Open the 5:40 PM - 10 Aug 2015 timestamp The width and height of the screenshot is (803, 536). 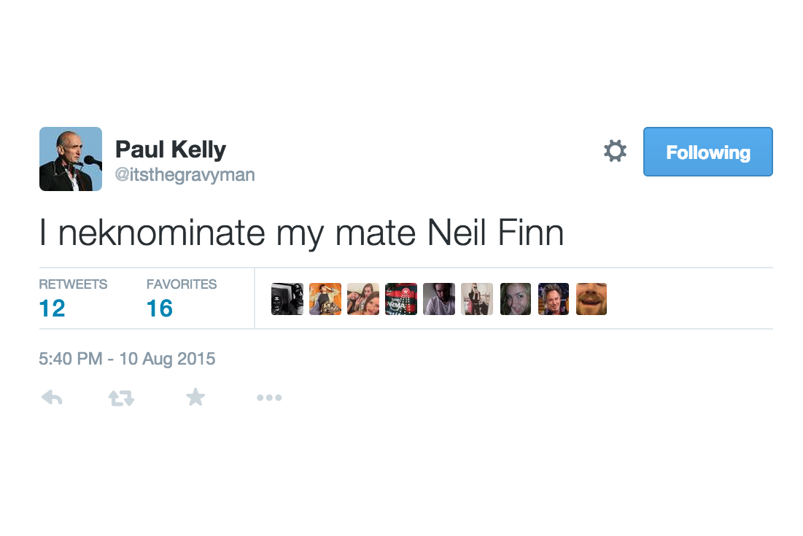coord(127,358)
